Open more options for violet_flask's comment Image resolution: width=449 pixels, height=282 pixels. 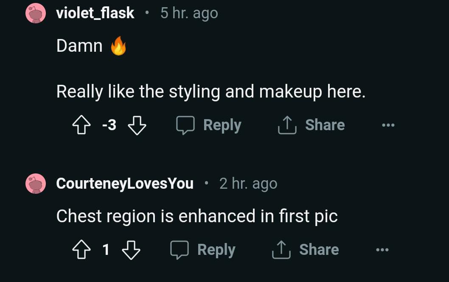(388, 126)
